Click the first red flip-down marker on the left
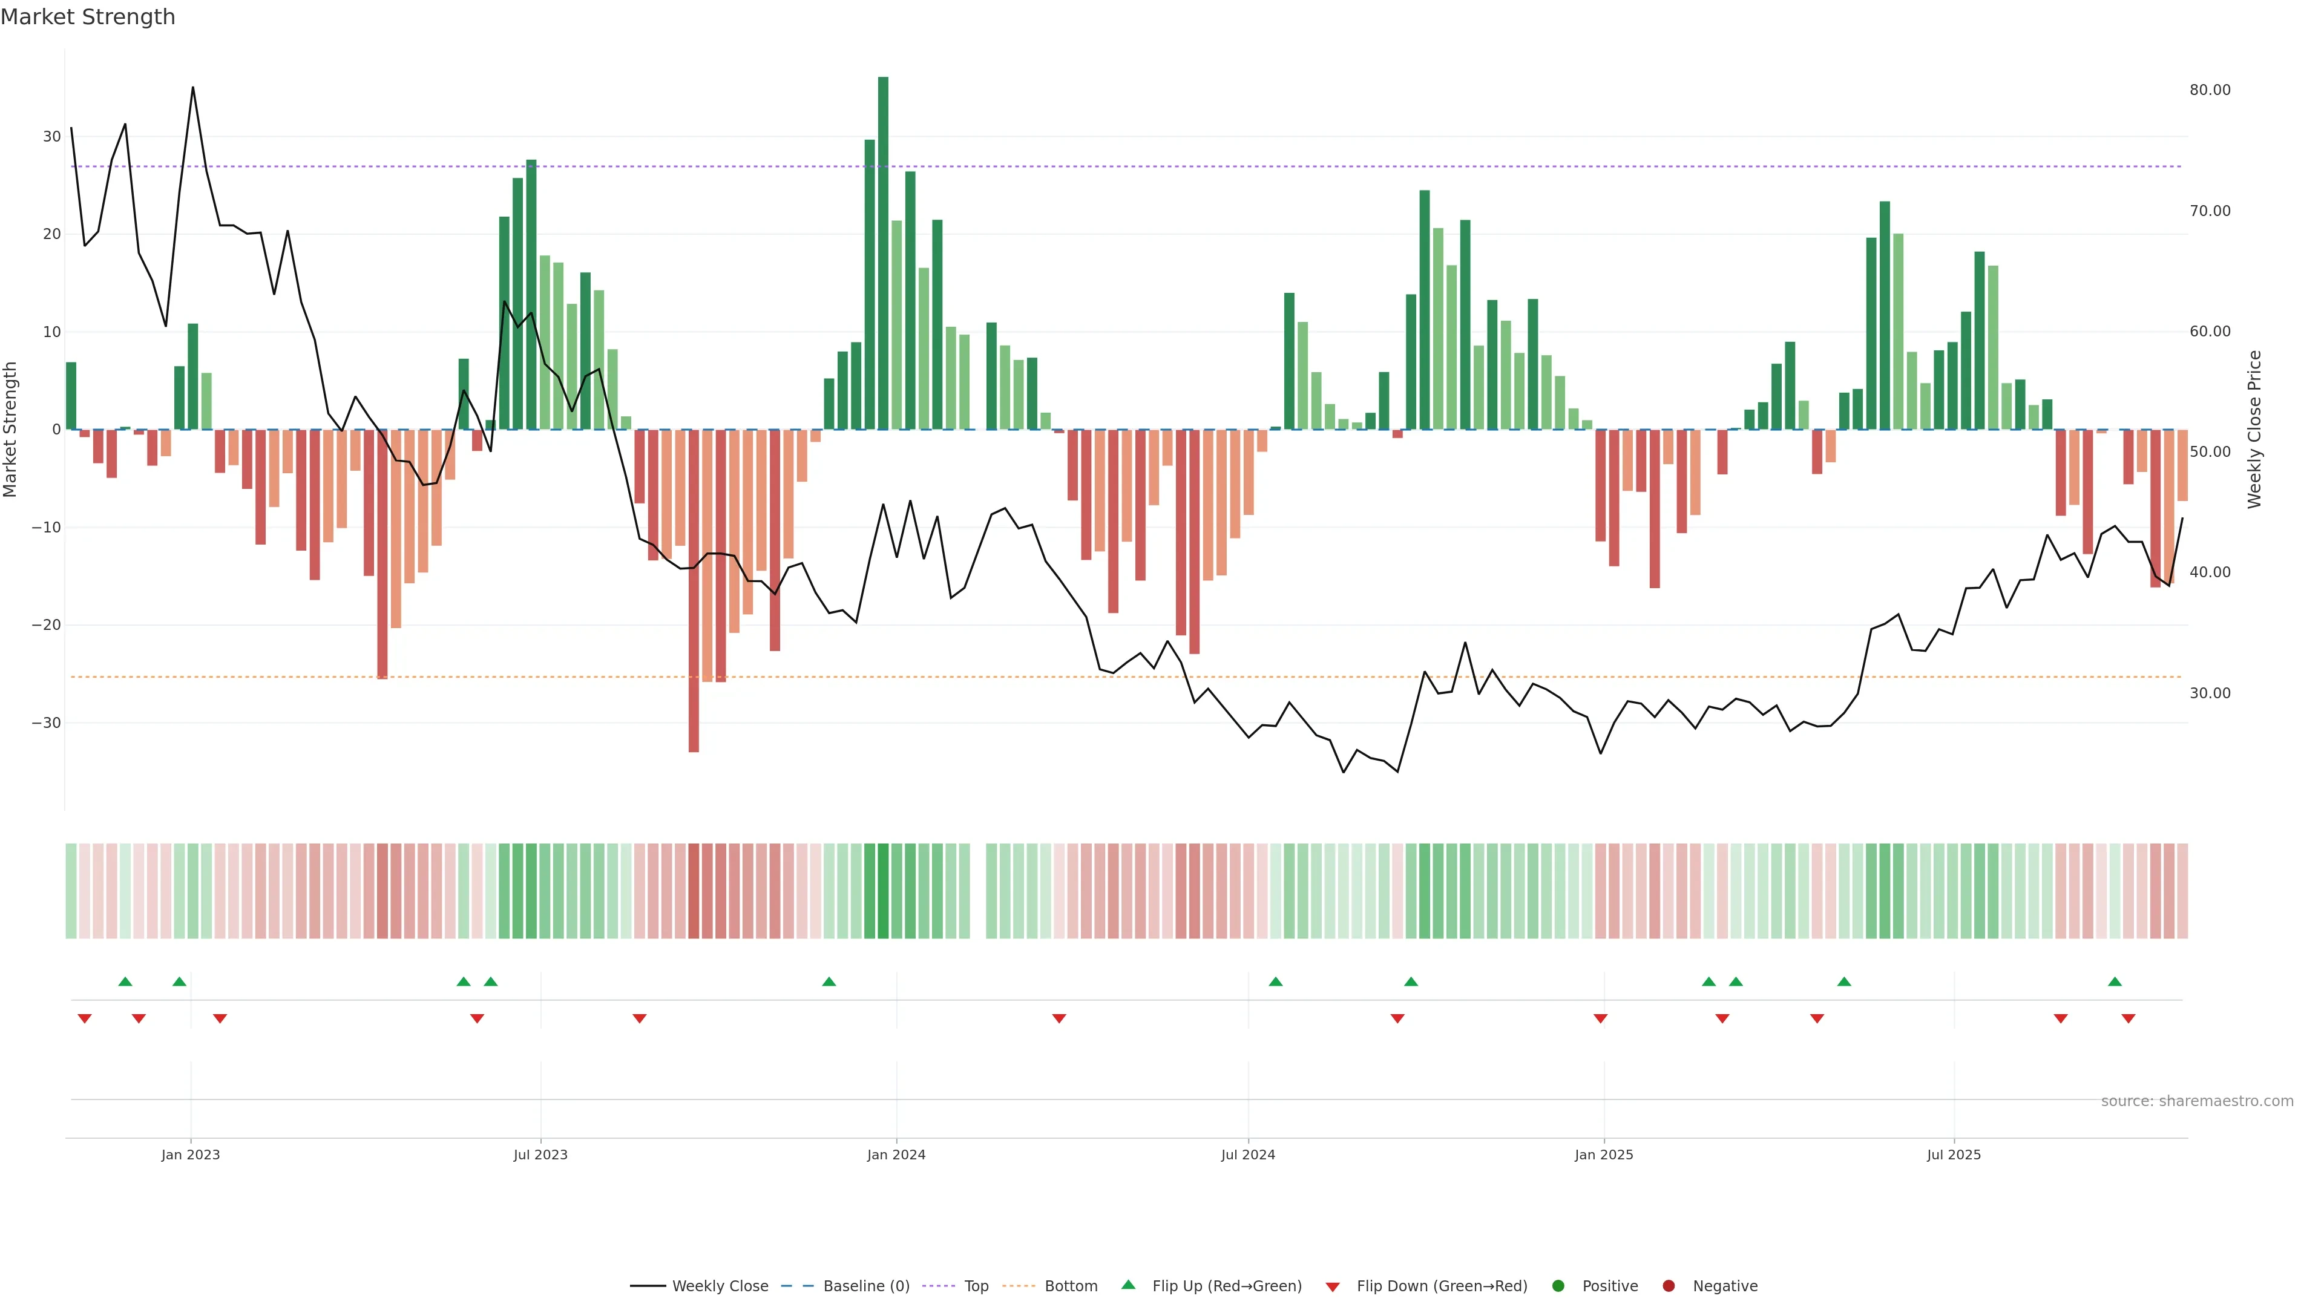The image size is (2324, 1307). click(x=85, y=1018)
